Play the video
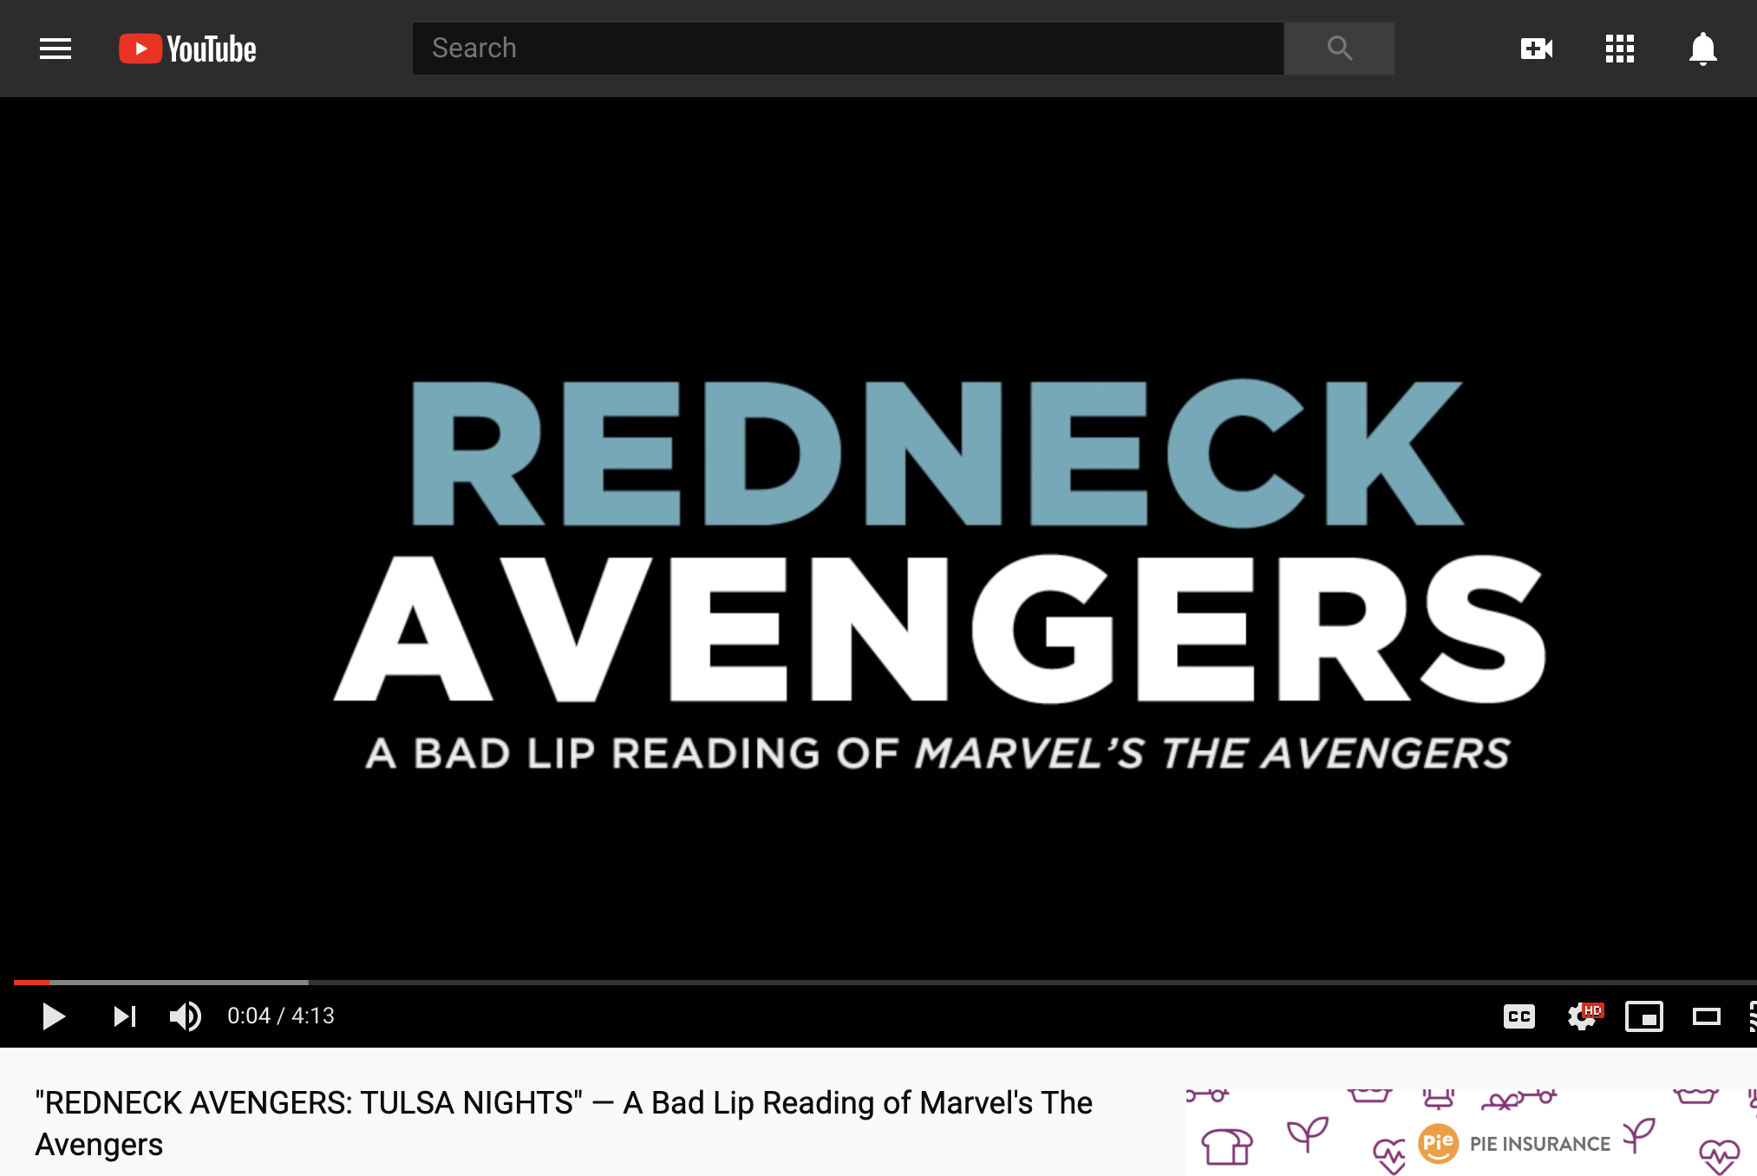The image size is (1757, 1176). coord(54,1016)
